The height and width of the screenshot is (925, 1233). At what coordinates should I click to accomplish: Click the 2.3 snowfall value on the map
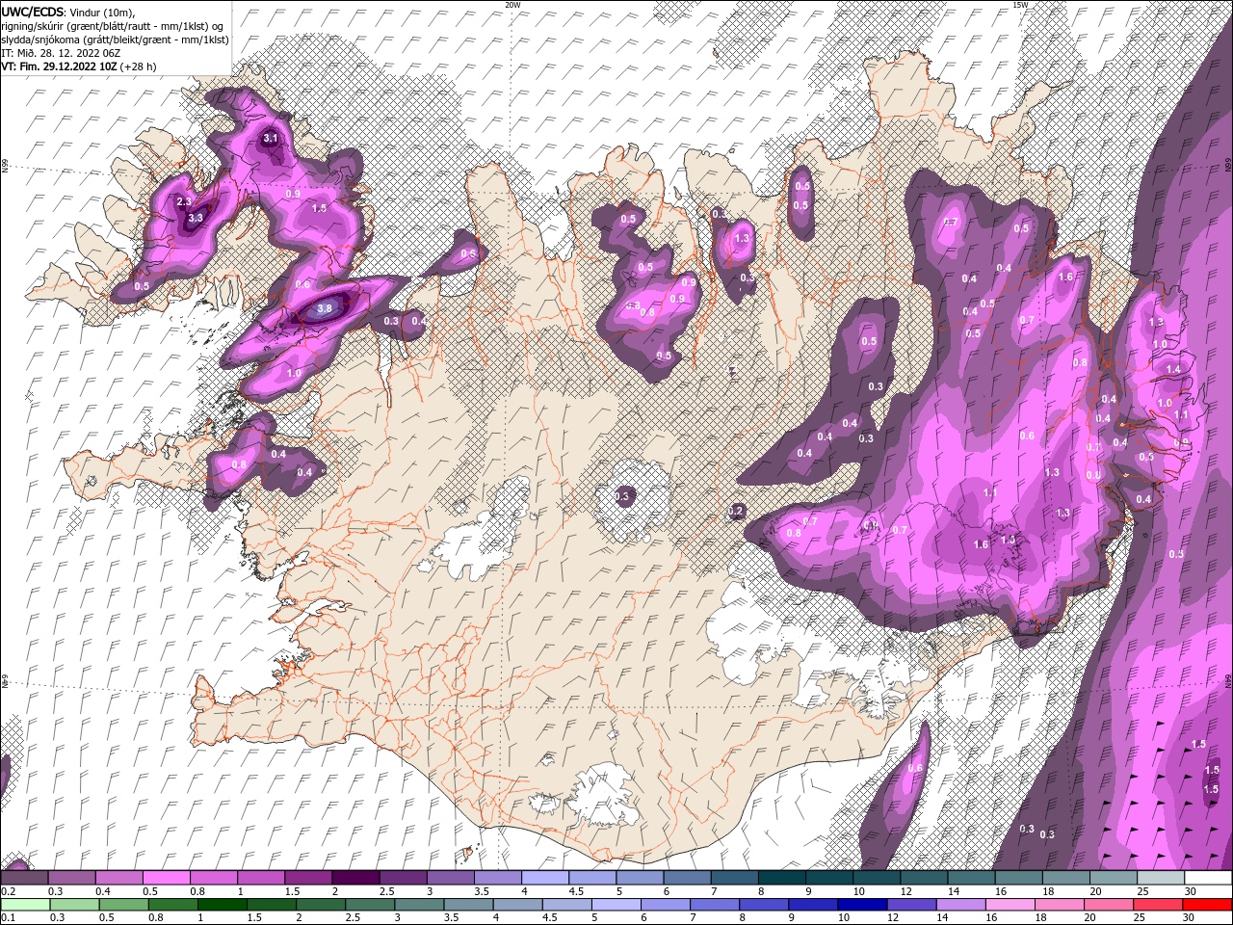coord(185,201)
